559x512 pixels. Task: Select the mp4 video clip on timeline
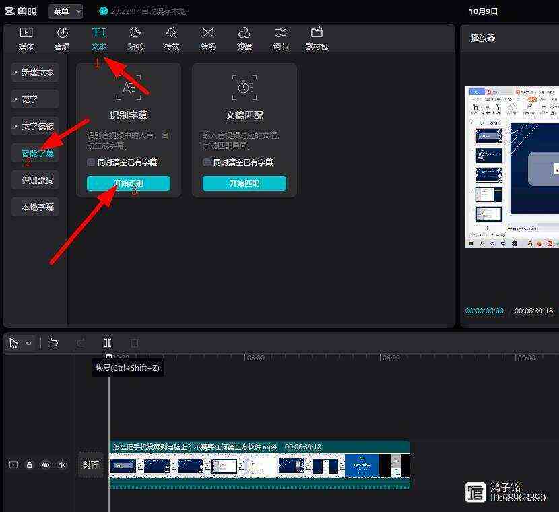tap(259, 465)
